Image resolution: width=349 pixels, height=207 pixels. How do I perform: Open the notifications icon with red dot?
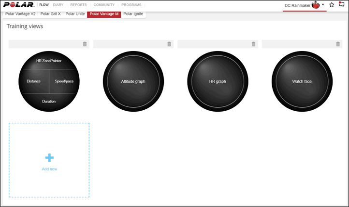point(341,4)
